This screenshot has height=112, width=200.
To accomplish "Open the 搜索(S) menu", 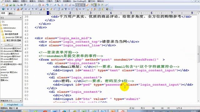I will 32,1.
